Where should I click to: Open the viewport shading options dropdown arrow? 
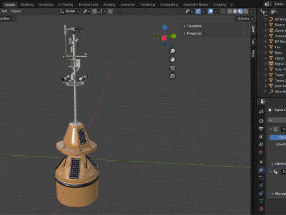click(251, 11)
